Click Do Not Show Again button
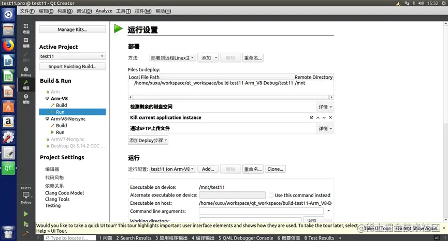 (x=417, y=229)
